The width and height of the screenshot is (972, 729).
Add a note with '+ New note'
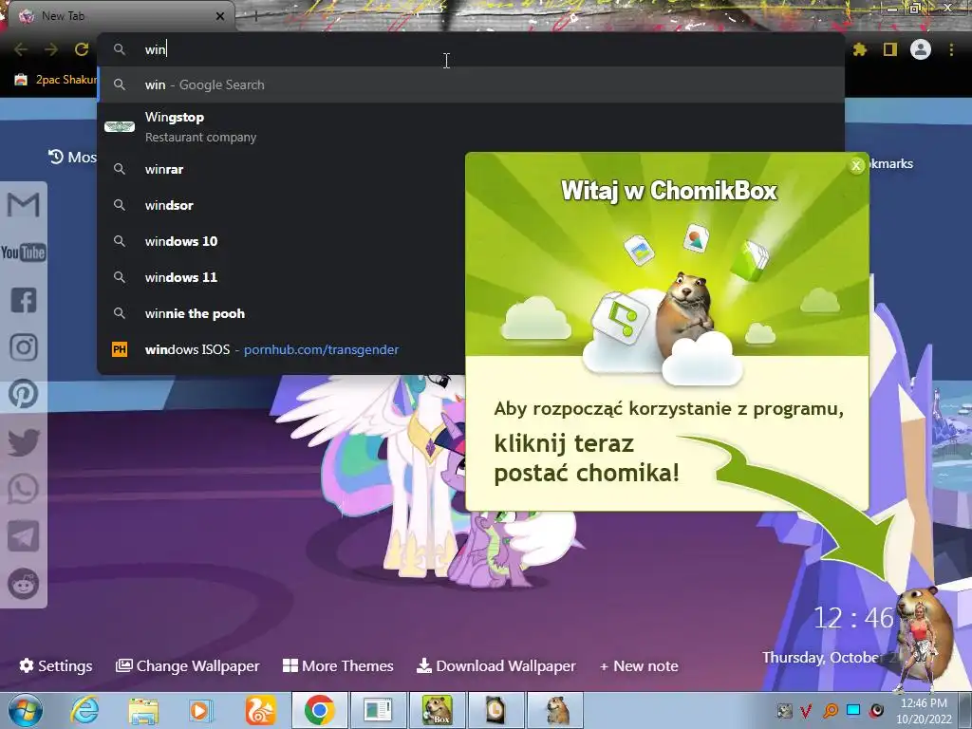pos(639,665)
